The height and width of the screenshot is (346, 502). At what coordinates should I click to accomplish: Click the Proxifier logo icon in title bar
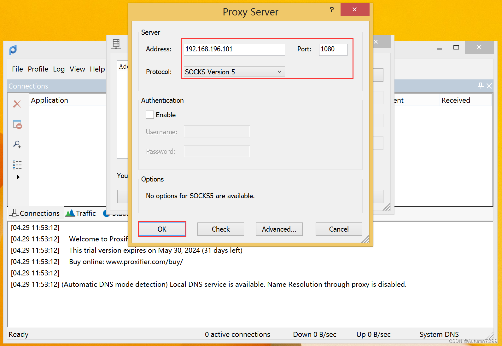coord(13,49)
